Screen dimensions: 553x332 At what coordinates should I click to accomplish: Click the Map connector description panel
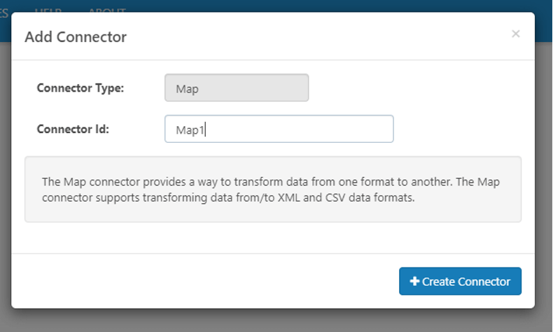(x=273, y=189)
